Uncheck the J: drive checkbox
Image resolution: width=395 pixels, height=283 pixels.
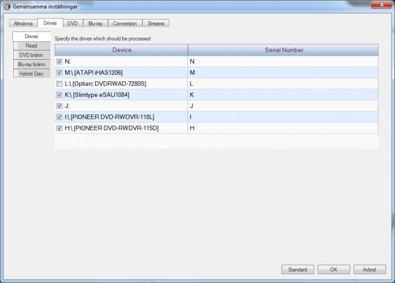pos(59,106)
